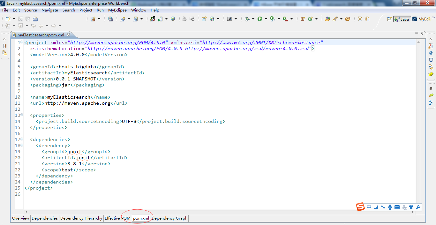This screenshot has width=436, height=225.
Task: Toggle Chinese/English mode in Sogou bar
Action: point(369,207)
